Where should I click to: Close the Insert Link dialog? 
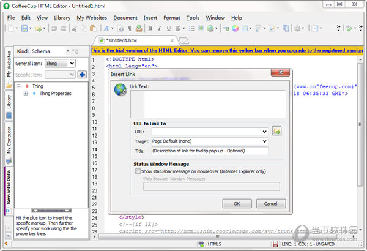pyautogui.click(x=280, y=72)
